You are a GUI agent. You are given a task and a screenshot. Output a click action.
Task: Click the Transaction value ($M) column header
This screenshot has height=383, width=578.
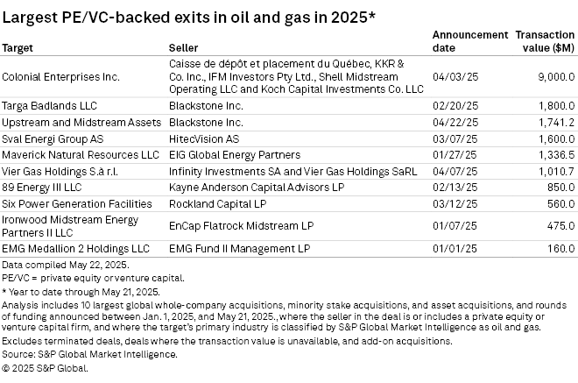click(x=545, y=40)
